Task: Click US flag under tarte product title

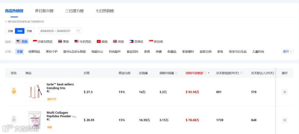Action: click(48, 91)
